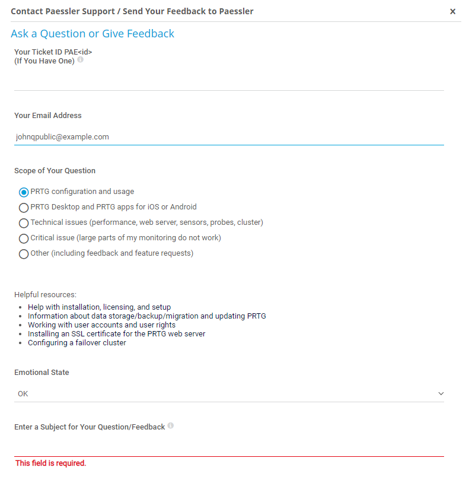The image size is (466, 477).
Task: Open Help with installation, licensing, and setup
Action: click(x=99, y=307)
